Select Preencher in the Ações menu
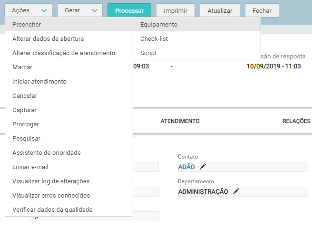 pos(69,24)
